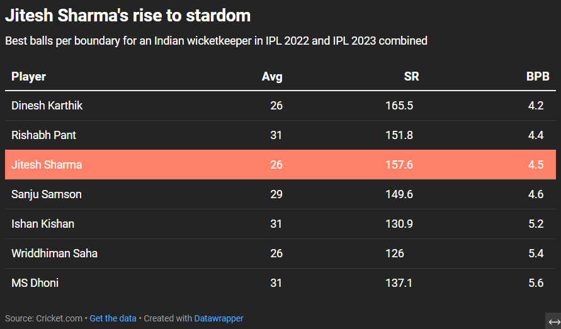Open the Datawrapper link
The height and width of the screenshot is (329, 561).
click(x=218, y=318)
